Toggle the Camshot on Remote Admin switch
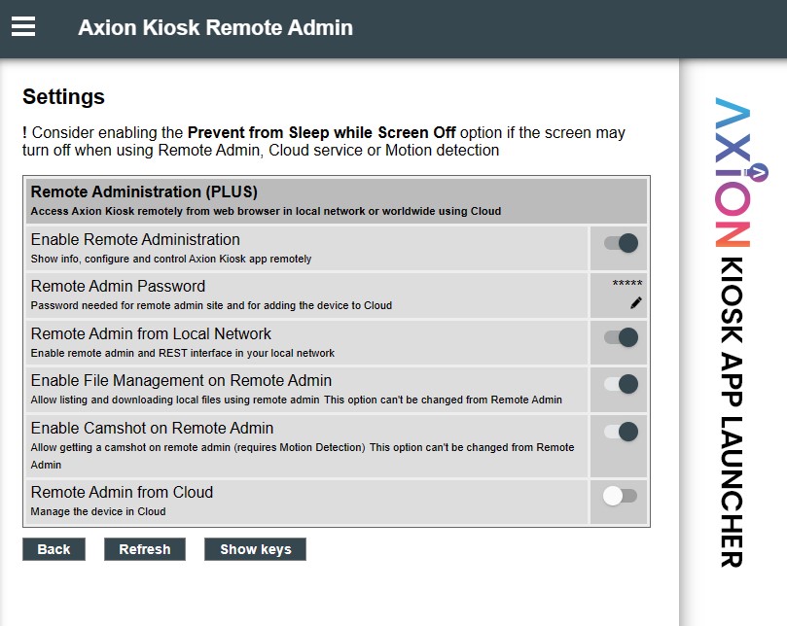This screenshot has height=626, width=787. coord(620,432)
